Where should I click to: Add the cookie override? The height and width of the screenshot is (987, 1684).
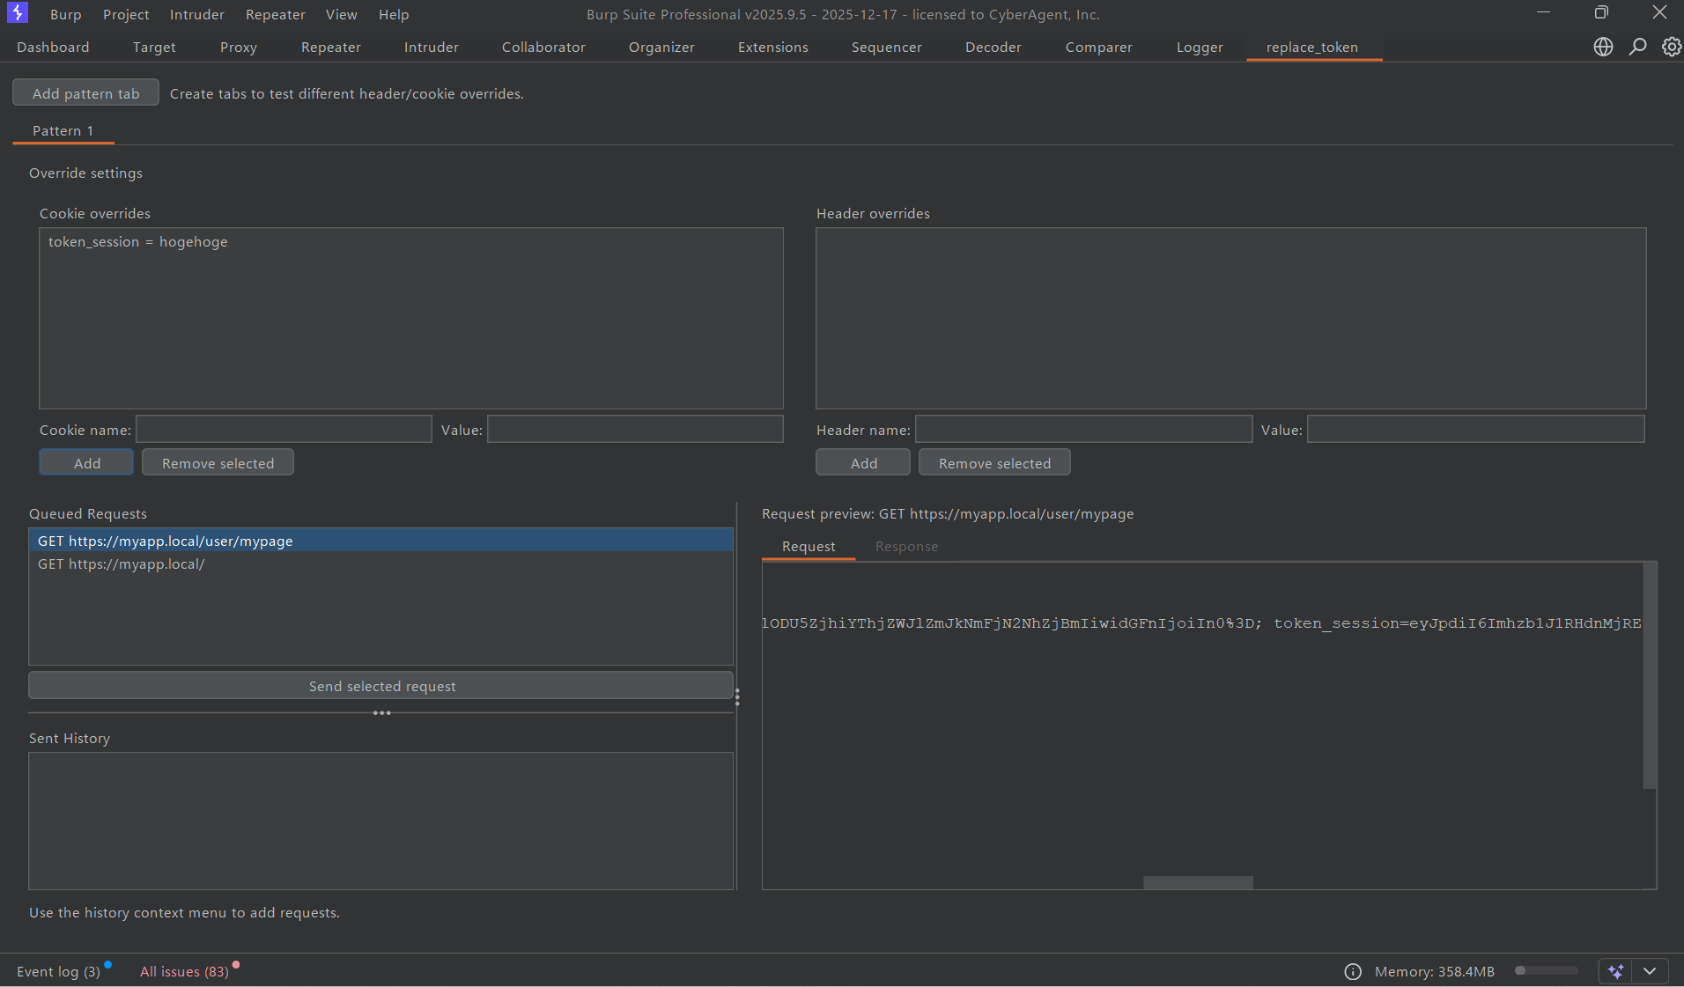[86, 462]
